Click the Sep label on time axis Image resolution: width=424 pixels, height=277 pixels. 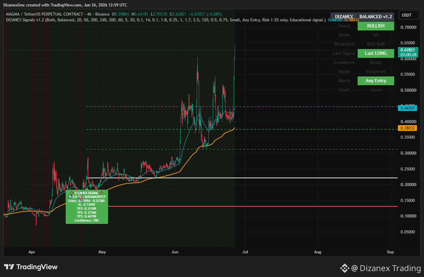click(x=390, y=252)
